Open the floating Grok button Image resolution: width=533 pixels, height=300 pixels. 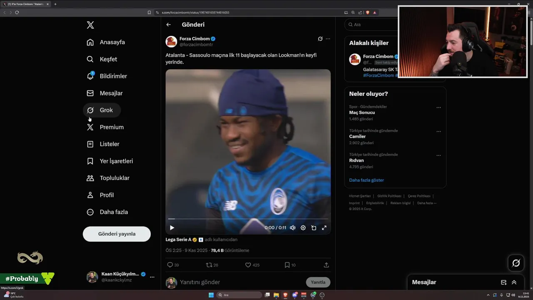(x=516, y=263)
